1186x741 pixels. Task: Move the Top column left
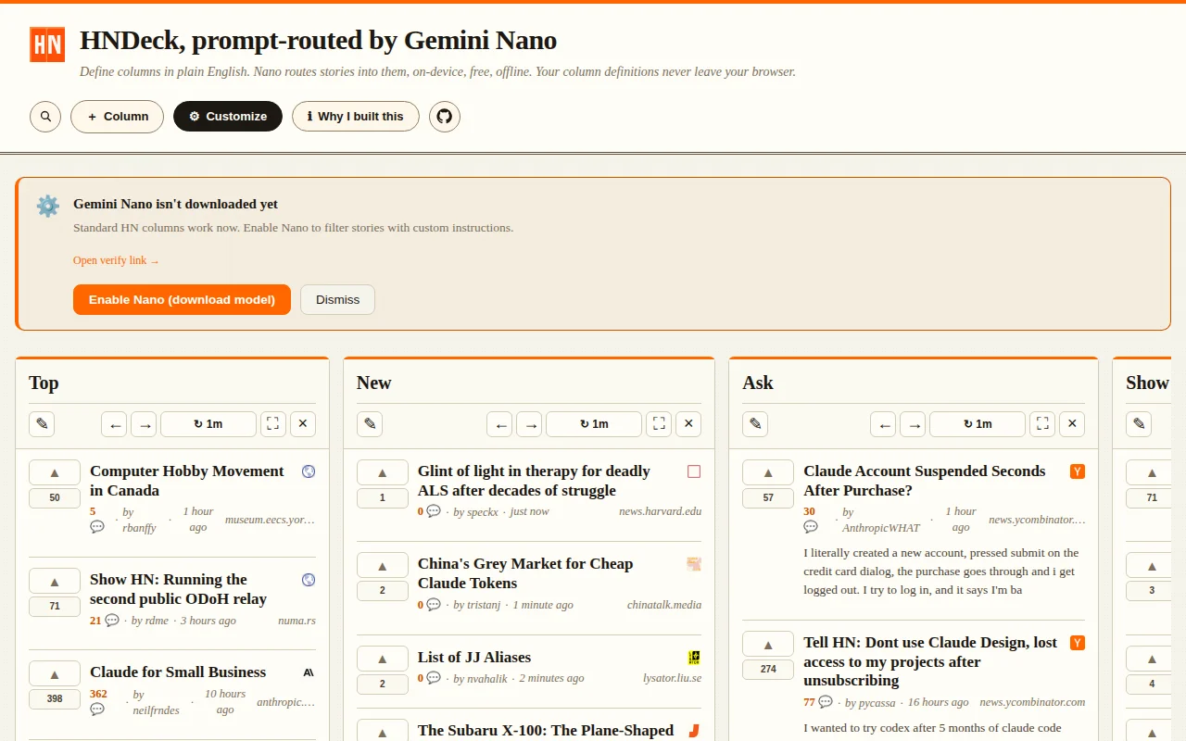pos(115,424)
